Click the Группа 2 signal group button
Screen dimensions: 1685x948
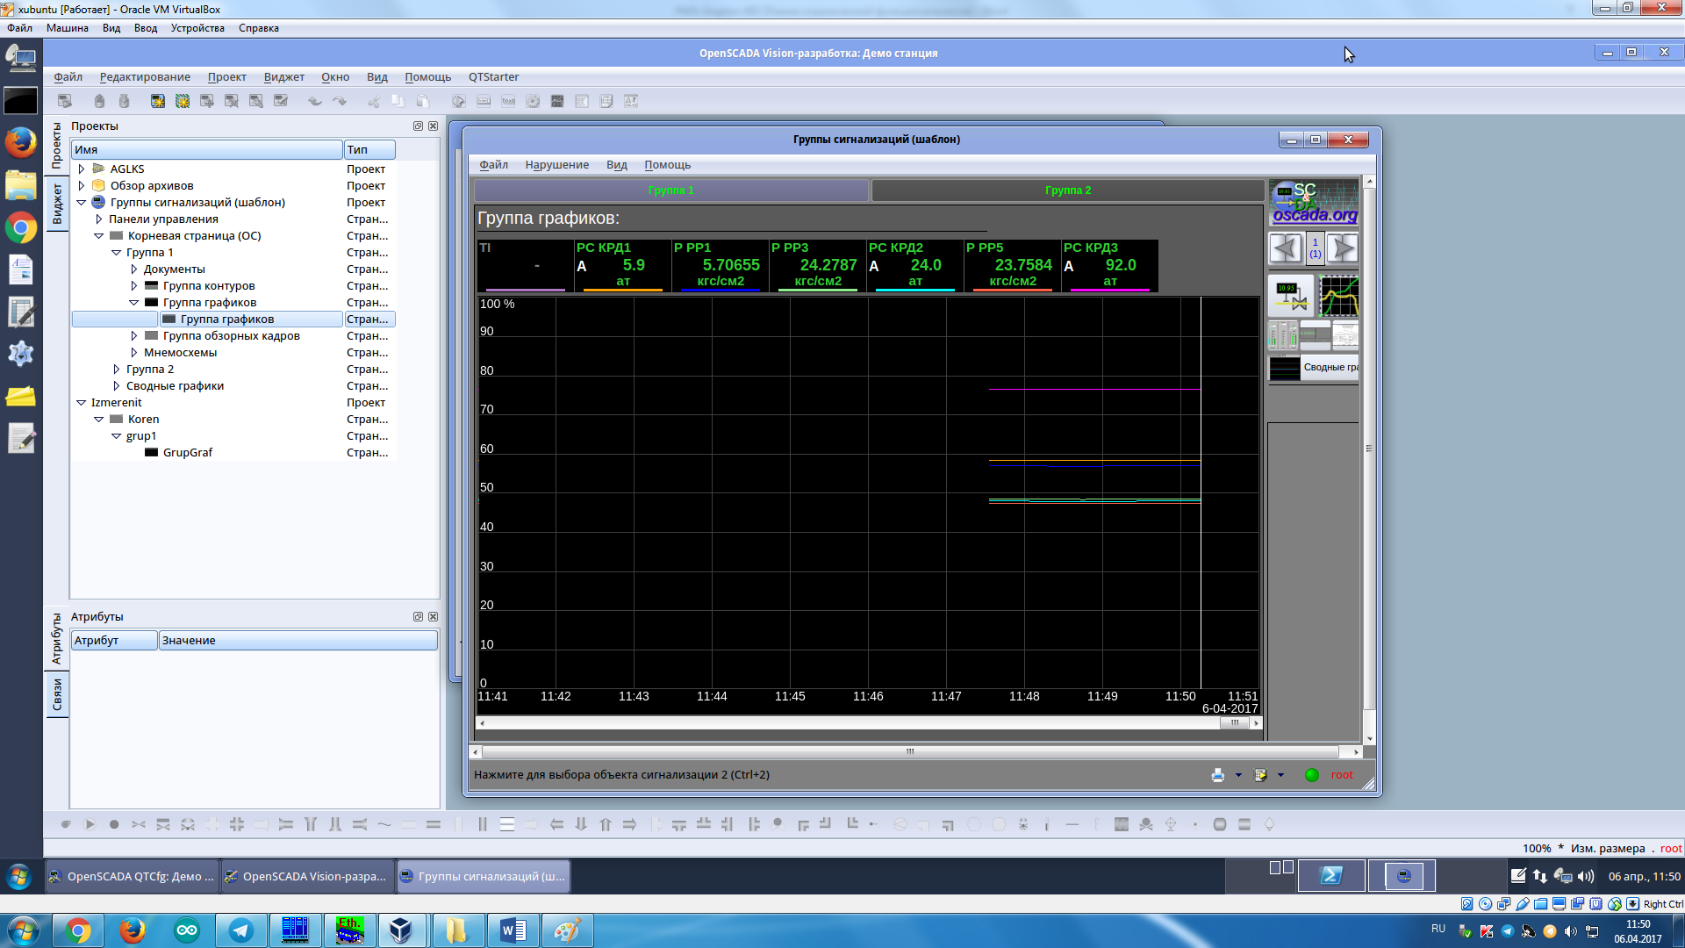click(1067, 190)
